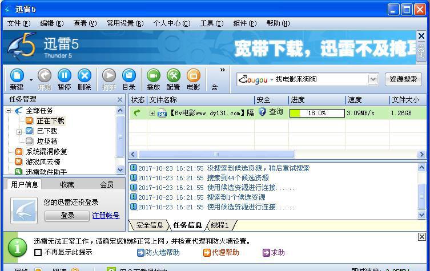Select 全部任务 in task tree
Image resolution: width=430 pixels, height=271 pixels.
[x=39, y=111]
